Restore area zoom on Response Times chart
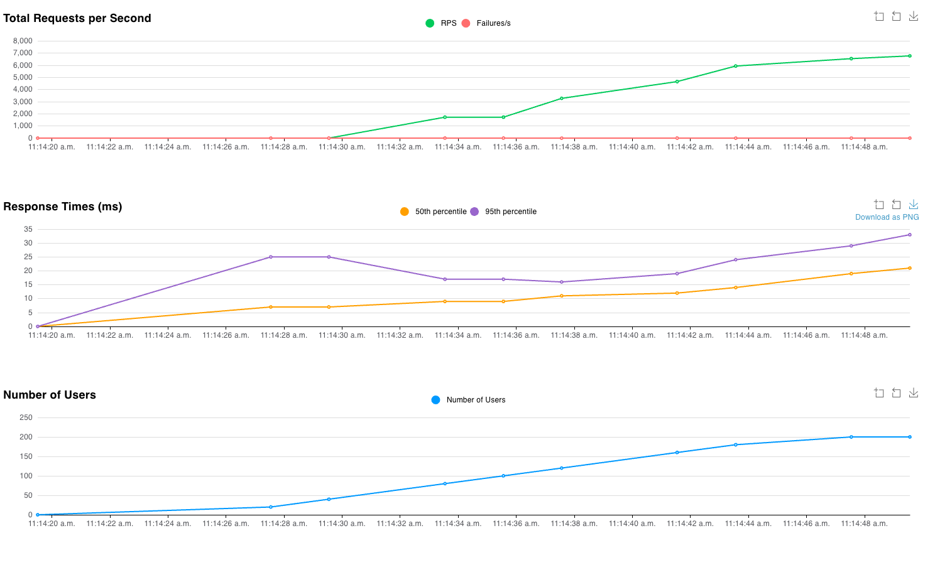The width and height of the screenshot is (935, 565). tap(897, 205)
